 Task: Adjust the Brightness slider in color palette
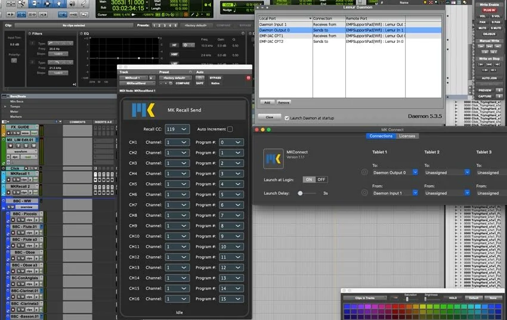(x=425, y=299)
